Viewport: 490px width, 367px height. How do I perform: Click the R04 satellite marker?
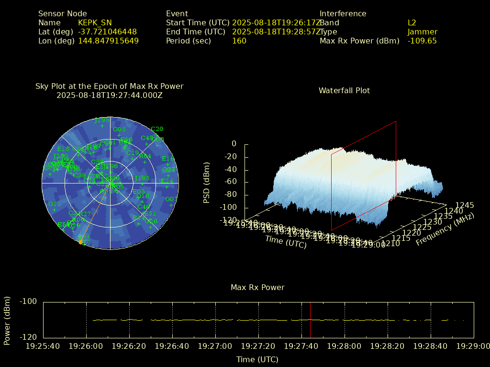(x=145, y=162)
